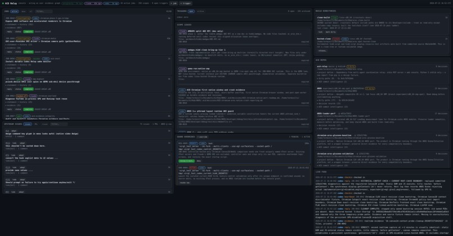Expand statement + history for UVC-over-Poseidon job
The image size is (453, 236).
19,45
